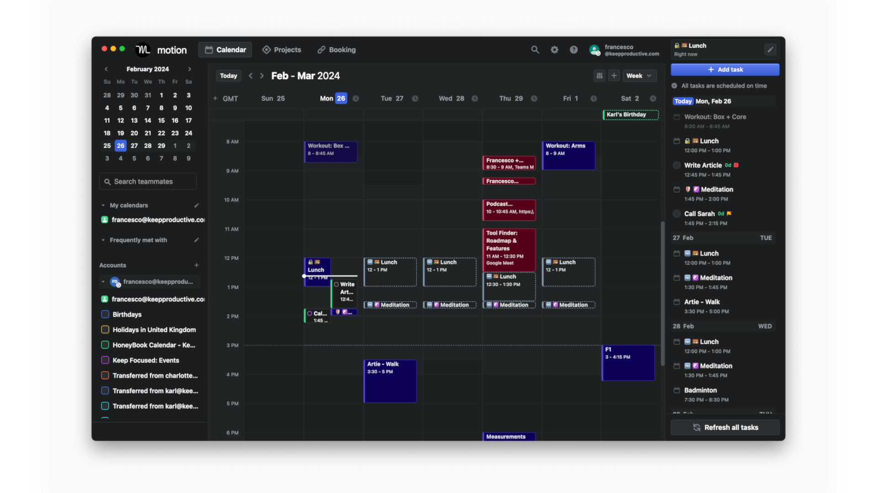Click the clock icon above Saturday's column

(x=653, y=98)
